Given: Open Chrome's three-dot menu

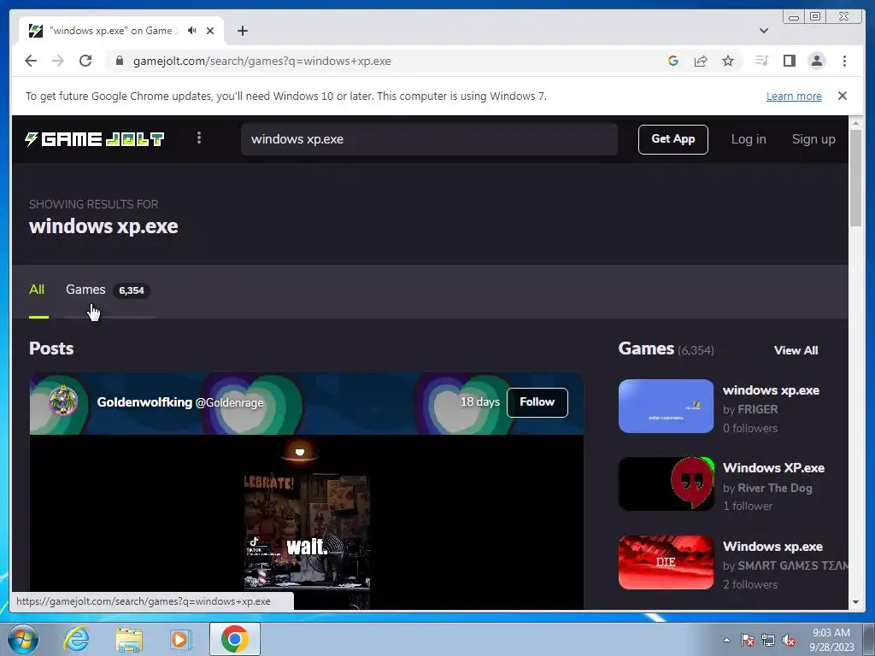Looking at the screenshot, I should (x=844, y=61).
